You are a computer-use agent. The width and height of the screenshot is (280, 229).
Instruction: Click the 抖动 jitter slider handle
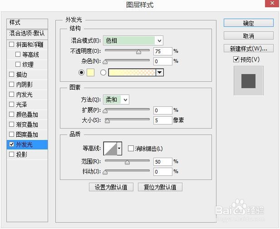coord(105,172)
